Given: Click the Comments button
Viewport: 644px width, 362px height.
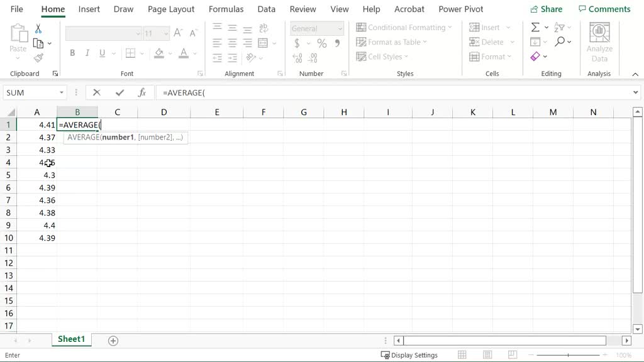Looking at the screenshot, I should coord(604,9).
